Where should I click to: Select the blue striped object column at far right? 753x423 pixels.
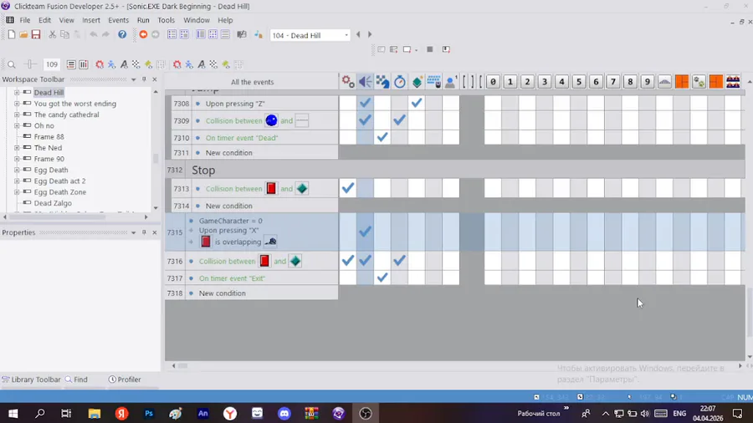click(733, 82)
